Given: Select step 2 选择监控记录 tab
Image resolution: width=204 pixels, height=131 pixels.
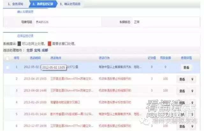Looking at the screenshot, I should [43, 4].
